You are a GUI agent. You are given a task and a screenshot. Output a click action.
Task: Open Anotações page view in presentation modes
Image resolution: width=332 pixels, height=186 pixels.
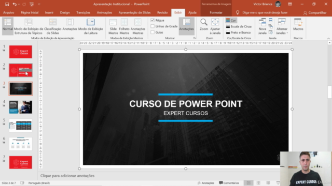pyautogui.click(x=70, y=25)
